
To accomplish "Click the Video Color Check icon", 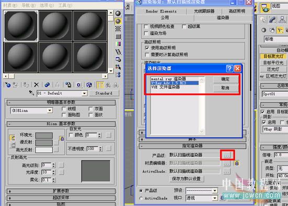I will click(x=118, y=44).
